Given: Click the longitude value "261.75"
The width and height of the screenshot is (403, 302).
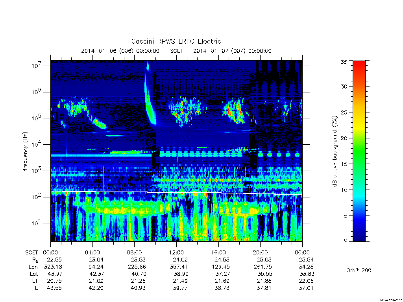Looking at the screenshot, I should (263, 267).
